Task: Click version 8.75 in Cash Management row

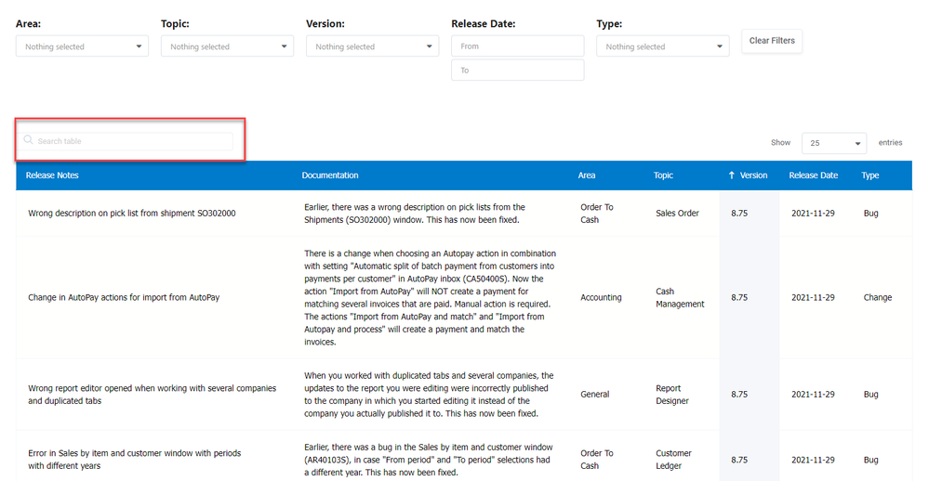Action: point(738,297)
